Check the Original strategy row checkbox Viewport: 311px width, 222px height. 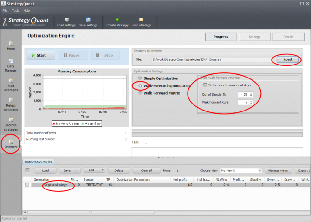[x=27, y=185]
